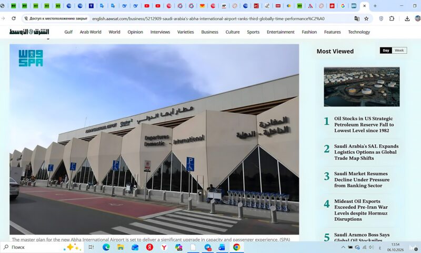Open 'Saudi Arabia's SAL Expands Logistics Options' article
421x253 pixels.
click(366, 152)
